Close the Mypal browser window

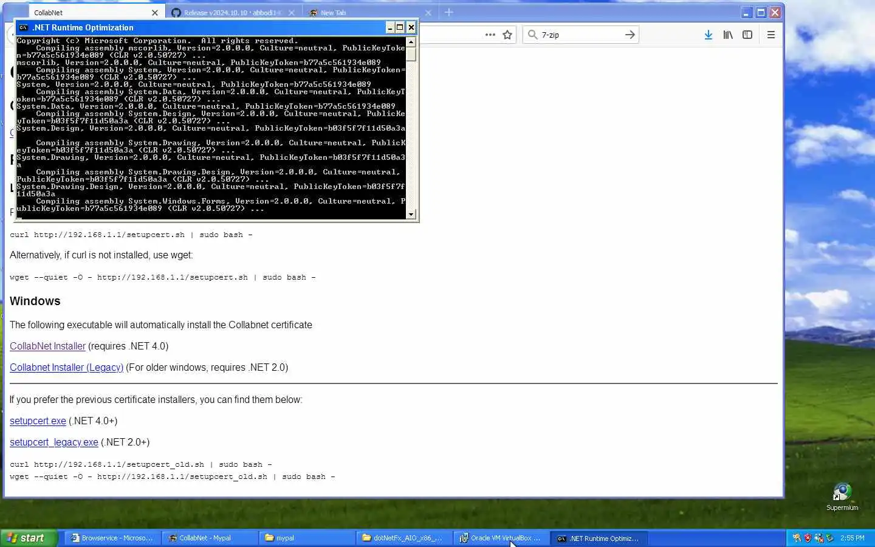coord(775,12)
